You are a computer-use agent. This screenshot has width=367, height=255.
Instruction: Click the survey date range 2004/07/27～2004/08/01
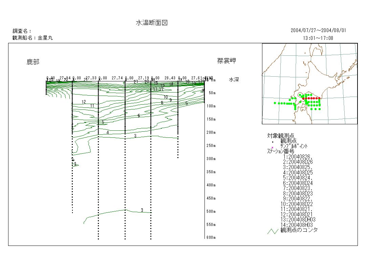pos(318,30)
